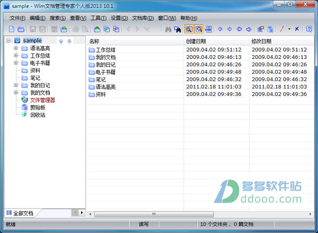
Task: Select 语法高亮 folder in the list
Action: point(105,87)
